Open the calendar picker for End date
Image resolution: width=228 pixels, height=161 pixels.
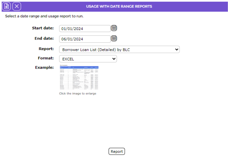[x=114, y=38]
